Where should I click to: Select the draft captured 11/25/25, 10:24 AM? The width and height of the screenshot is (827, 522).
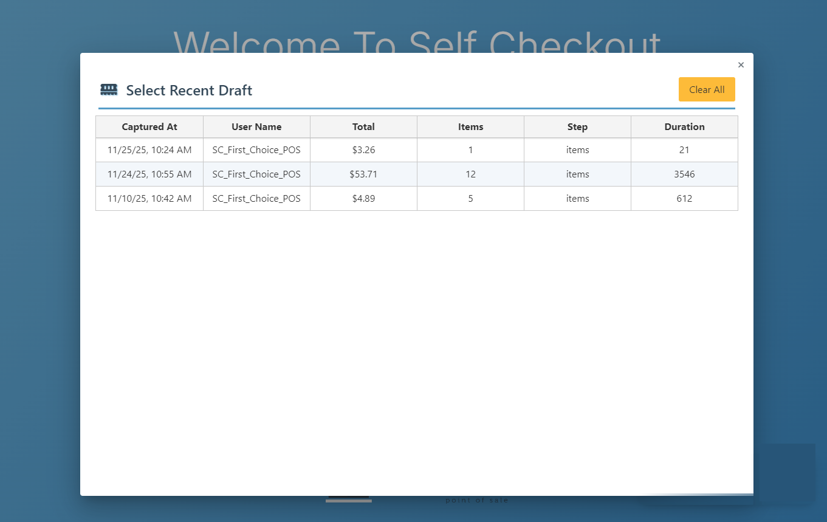pos(149,150)
